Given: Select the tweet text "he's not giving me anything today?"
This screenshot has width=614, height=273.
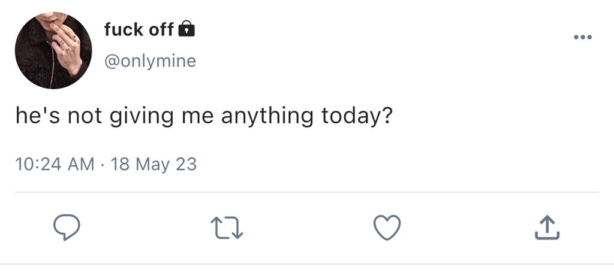Looking at the screenshot, I should coord(204,115).
